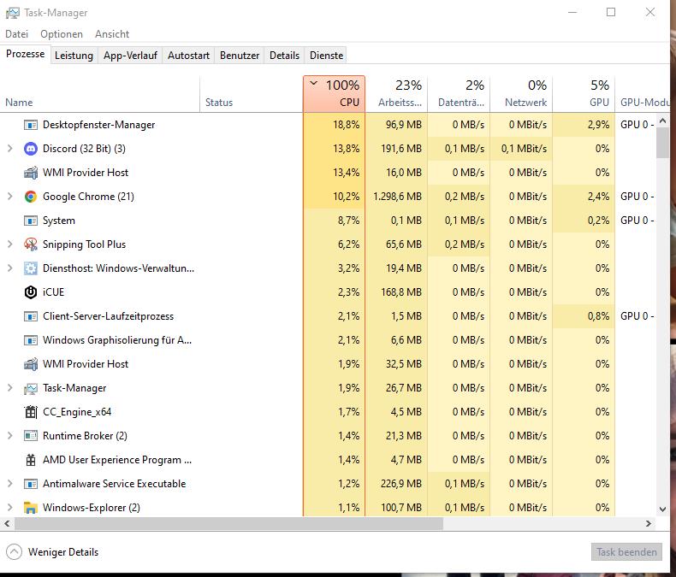Click the 1.298,6 MB memory value for Chrome
The image size is (676, 577).
(397, 197)
